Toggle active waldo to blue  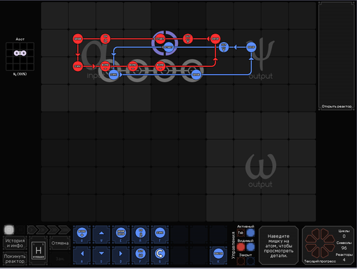250,233
